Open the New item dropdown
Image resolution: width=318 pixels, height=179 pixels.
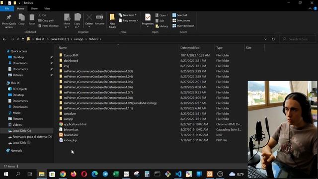click(128, 15)
